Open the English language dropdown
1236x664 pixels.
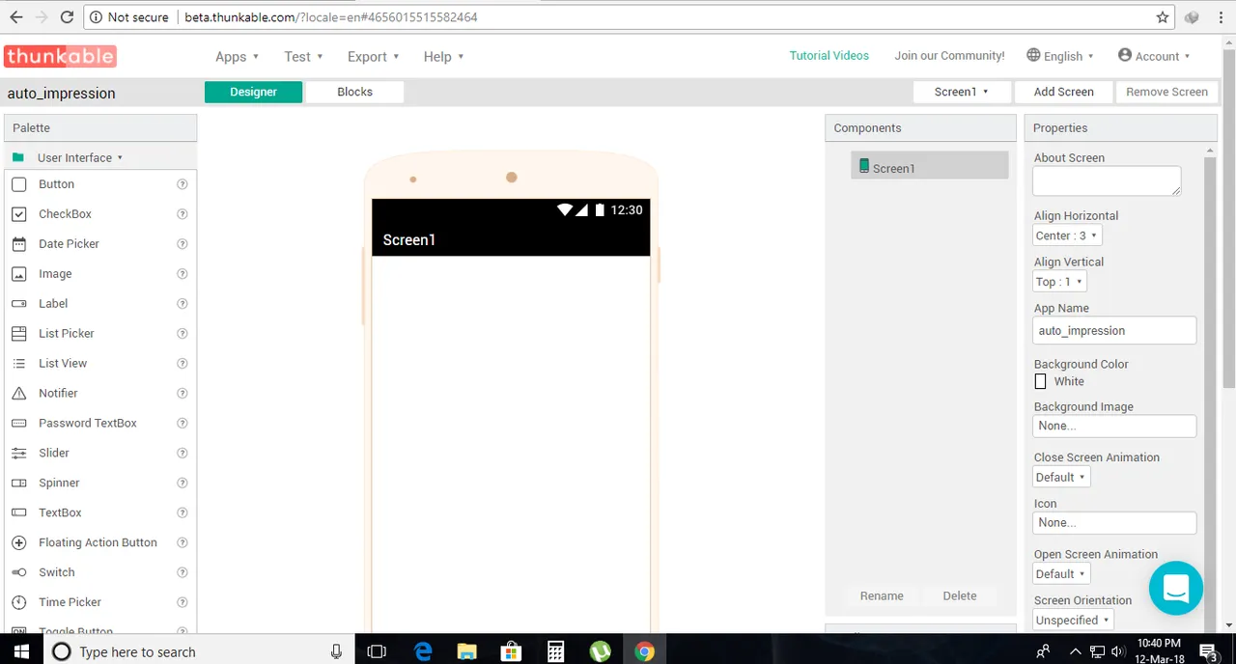click(1060, 56)
